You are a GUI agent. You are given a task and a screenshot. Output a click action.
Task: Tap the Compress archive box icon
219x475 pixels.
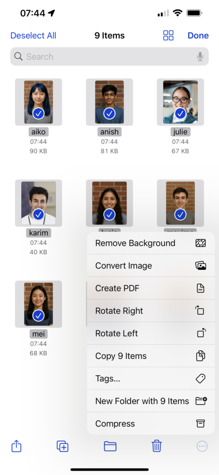coord(200,424)
